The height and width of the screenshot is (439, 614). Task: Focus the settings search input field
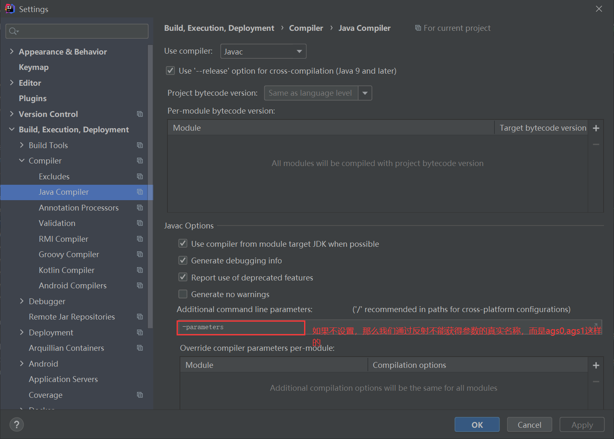point(77,31)
